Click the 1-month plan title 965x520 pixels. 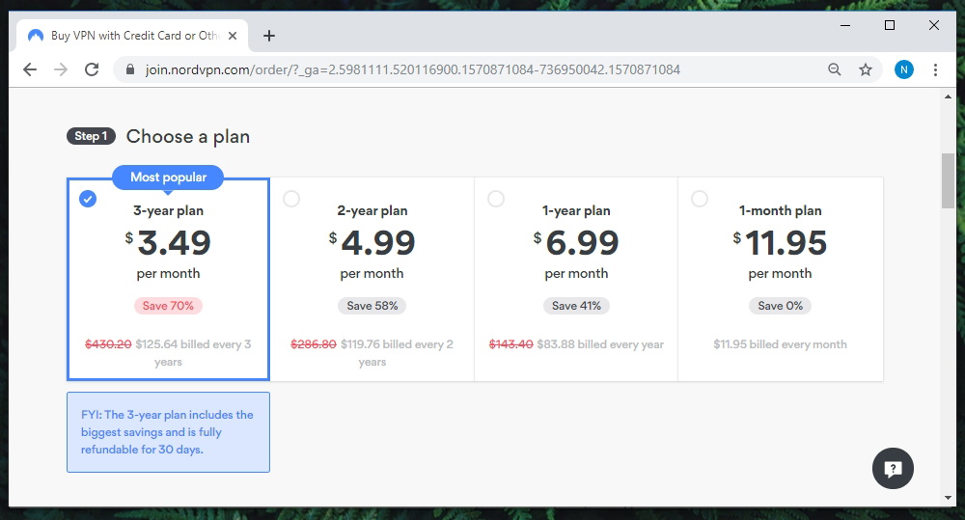pyautogui.click(x=781, y=210)
